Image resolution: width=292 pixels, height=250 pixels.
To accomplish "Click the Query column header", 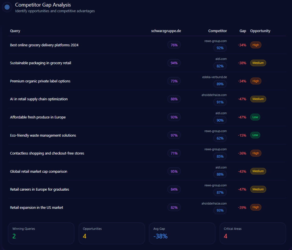I will [x=15, y=31].
